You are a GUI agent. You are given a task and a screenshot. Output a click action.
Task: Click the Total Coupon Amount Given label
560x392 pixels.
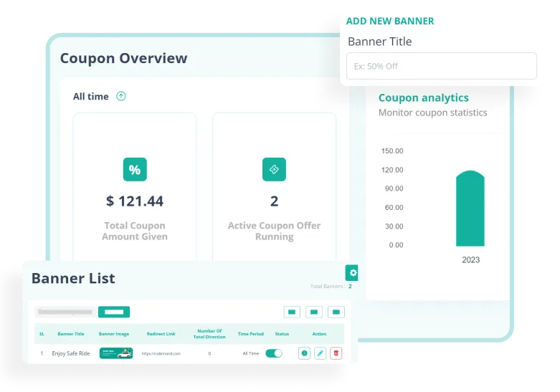pos(135,231)
